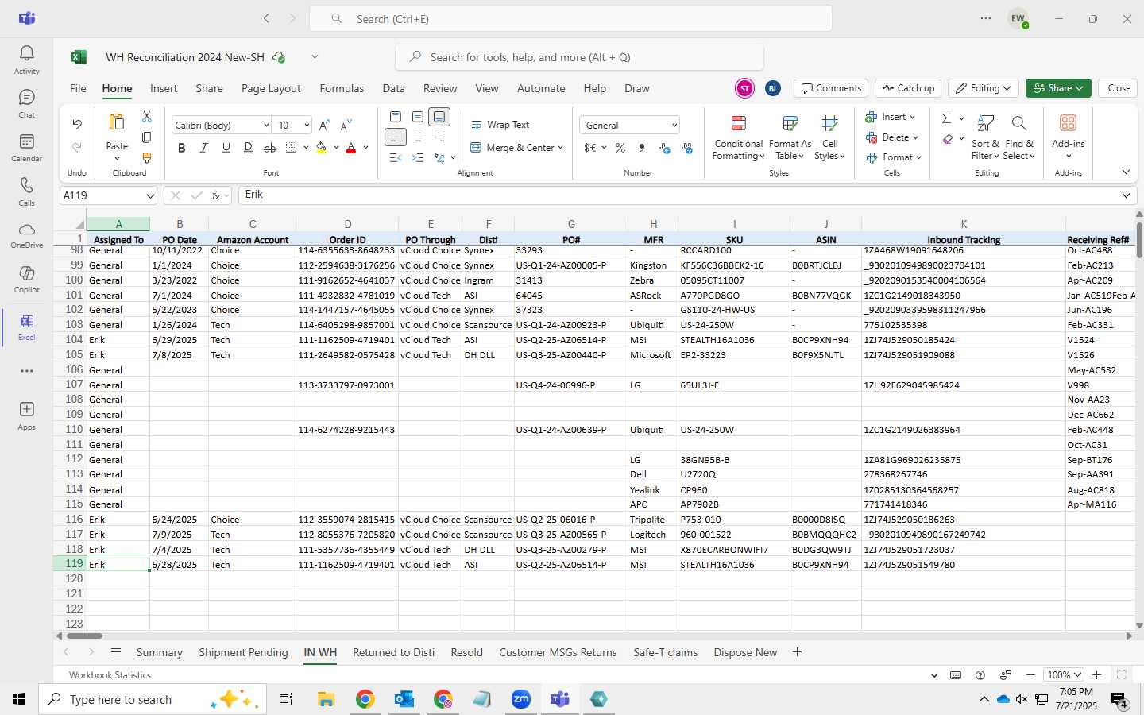Click the Increase Decimal icon
The height and width of the screenshot is (715, 1144).
point(665,148)
